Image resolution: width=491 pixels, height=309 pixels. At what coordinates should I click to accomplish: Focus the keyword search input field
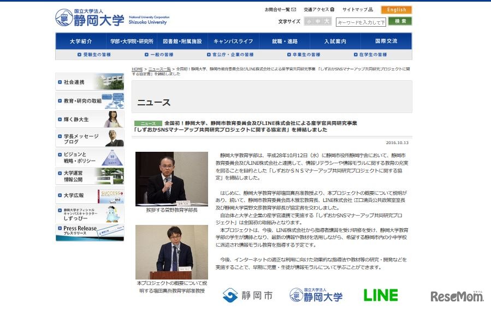pyautogui.click(x=360, y=22)
